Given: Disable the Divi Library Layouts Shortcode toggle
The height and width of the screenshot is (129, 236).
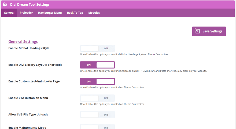Looking at the screenshot, I should (97, 65).
